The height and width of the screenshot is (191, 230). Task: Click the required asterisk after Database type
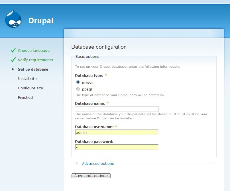pos(106,75)
